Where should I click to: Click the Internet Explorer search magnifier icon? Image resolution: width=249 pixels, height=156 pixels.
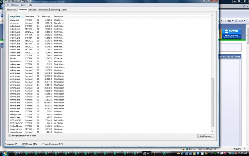pos(244,6)
